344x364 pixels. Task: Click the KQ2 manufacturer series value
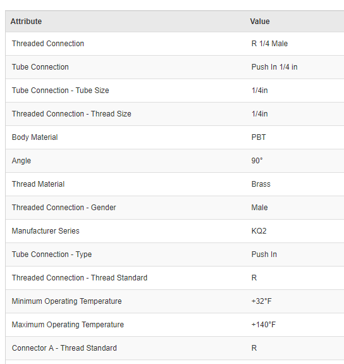coord(259,231)
